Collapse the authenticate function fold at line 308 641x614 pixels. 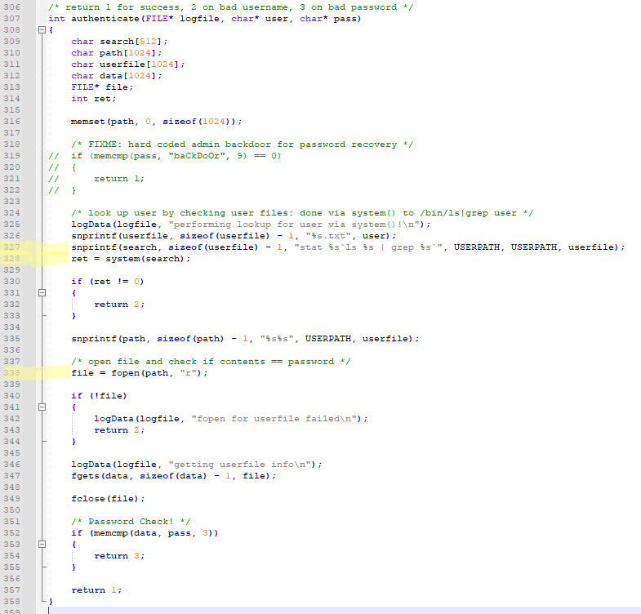point(42,30)
